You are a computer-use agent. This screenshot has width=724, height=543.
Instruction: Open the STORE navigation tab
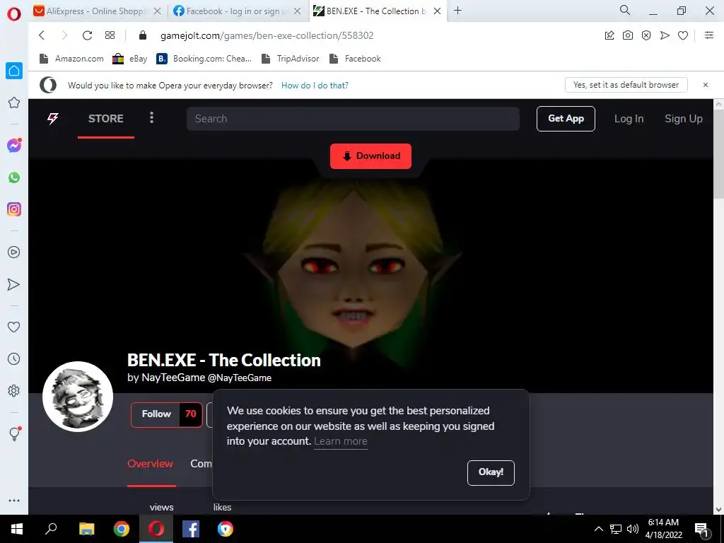(x=106, y=119)
